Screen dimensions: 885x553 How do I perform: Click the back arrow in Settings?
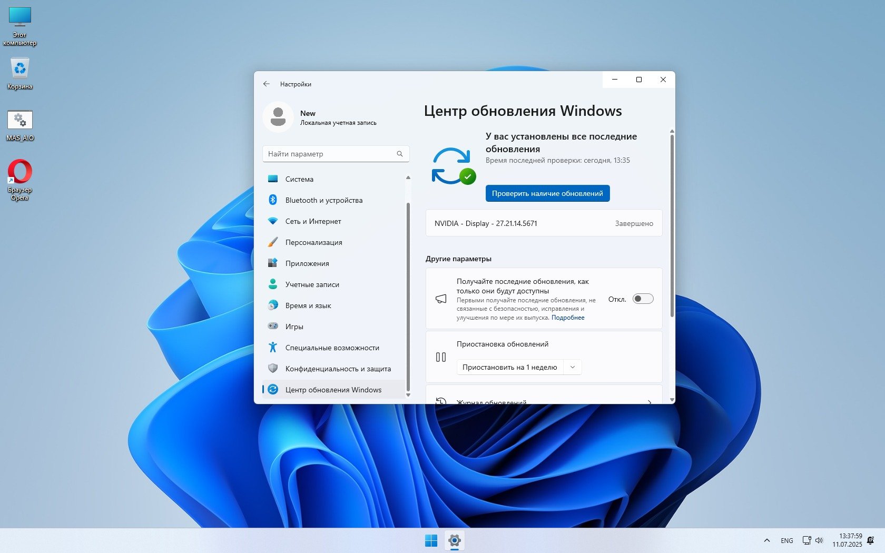tap(267, 84)
